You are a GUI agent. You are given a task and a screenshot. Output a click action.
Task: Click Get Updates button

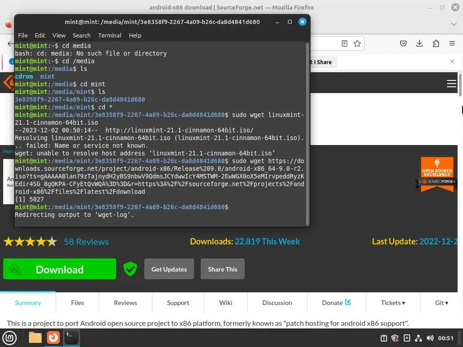169,269
